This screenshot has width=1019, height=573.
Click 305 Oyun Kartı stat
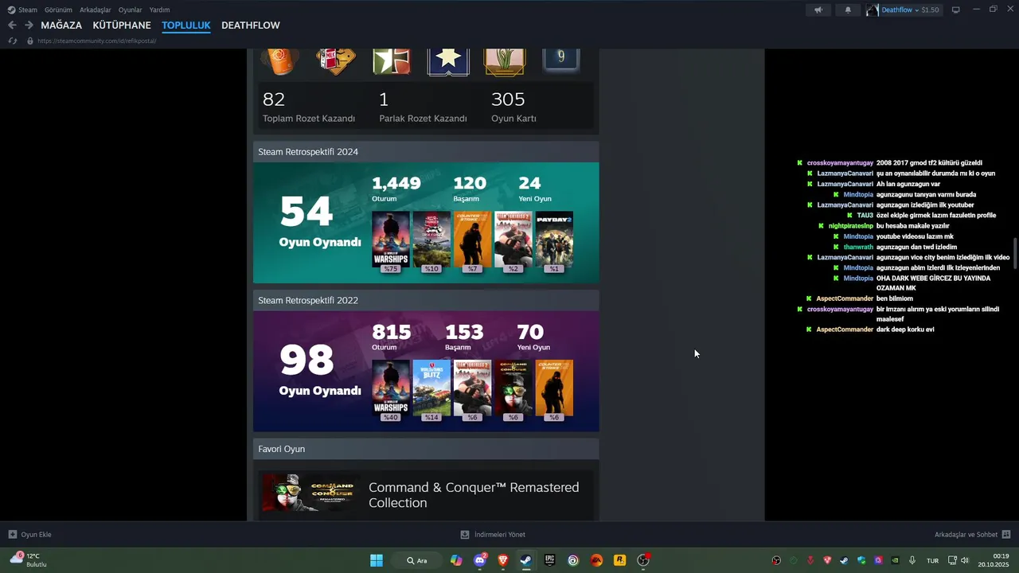click(514, 107)
